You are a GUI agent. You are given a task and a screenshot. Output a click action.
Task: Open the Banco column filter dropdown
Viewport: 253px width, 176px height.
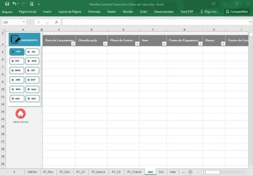pyautogui.click(x=223, y=44)
